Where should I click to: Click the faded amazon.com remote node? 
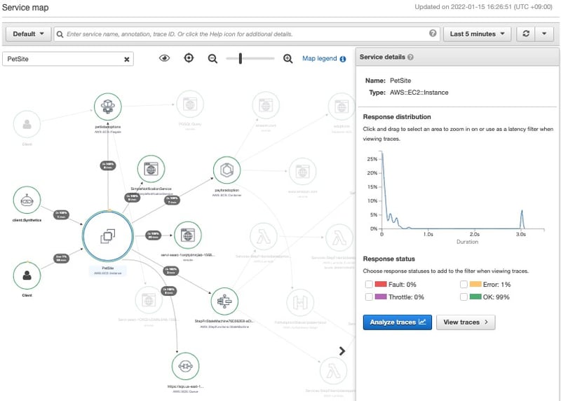(266, 106)
